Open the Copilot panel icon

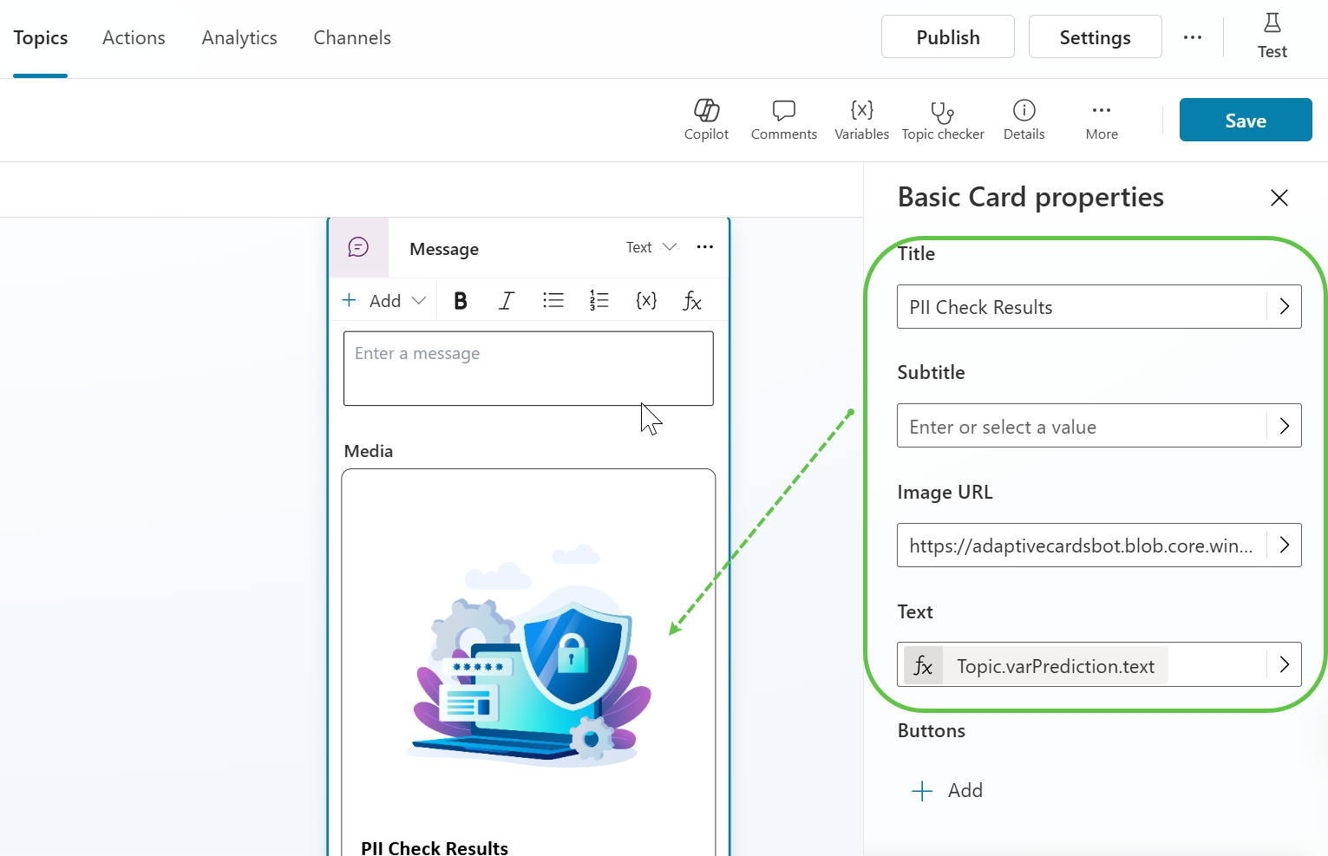click(706, 111)
